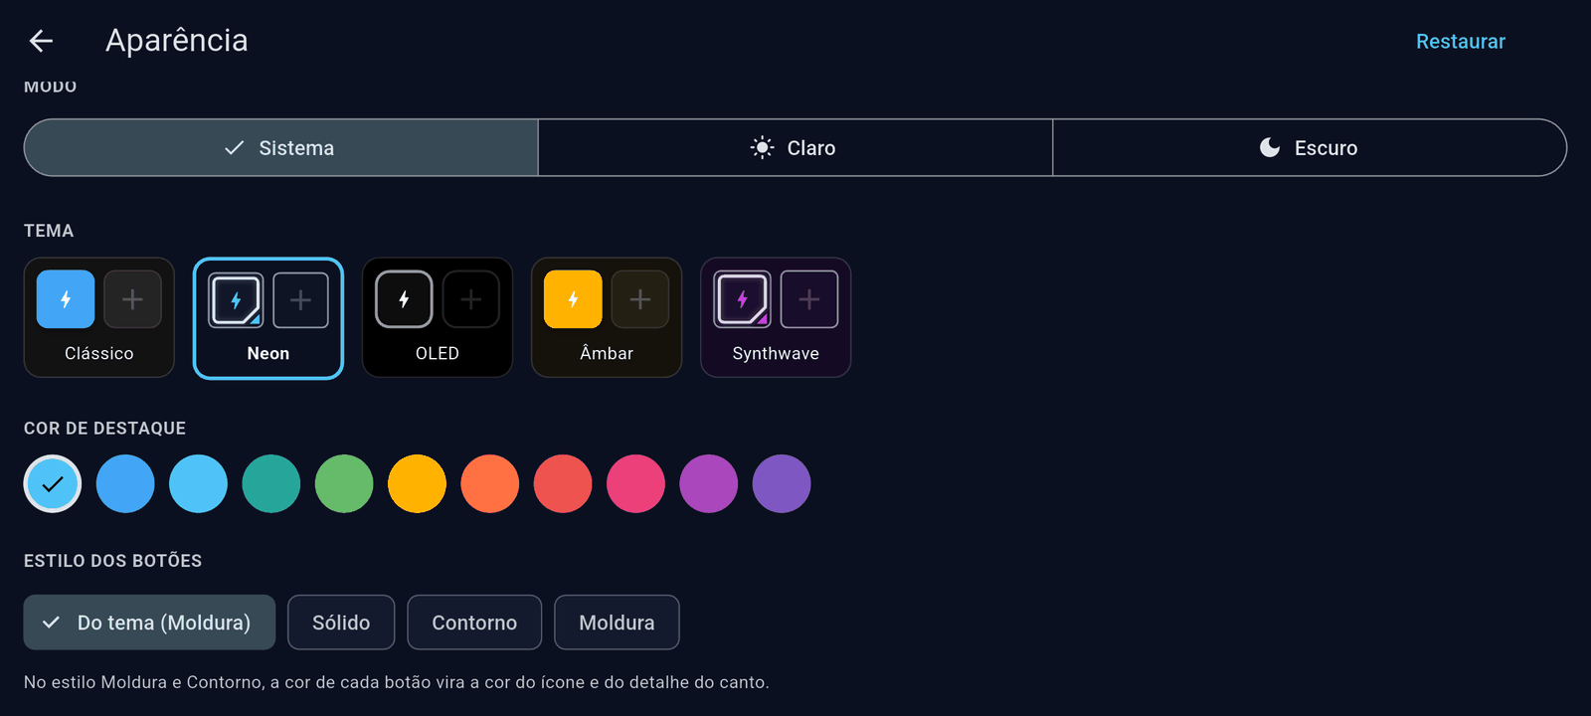
Task: Pick the medium blue accent swatch
Action: (x=125, y=484)
